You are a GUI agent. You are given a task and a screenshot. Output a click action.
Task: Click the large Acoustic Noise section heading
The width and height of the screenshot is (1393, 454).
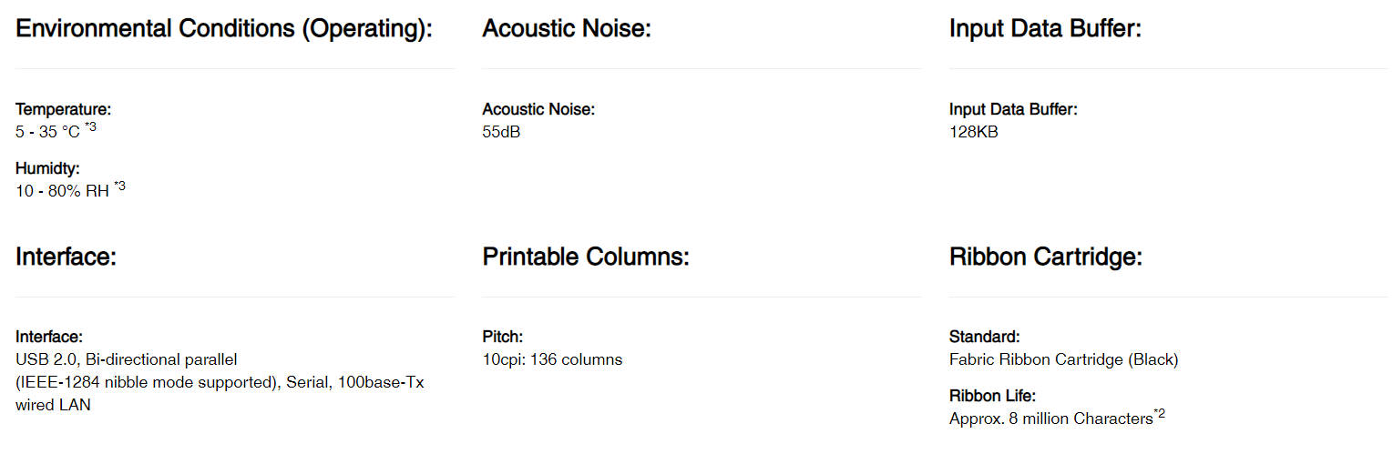(x=566, y=29)
